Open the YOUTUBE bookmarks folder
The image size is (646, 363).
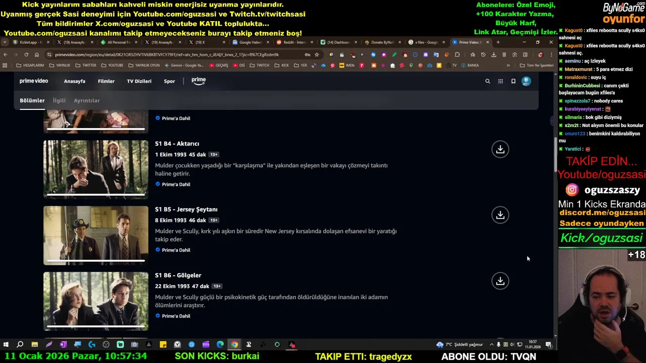pyautogui.click(x=112, y=65)
